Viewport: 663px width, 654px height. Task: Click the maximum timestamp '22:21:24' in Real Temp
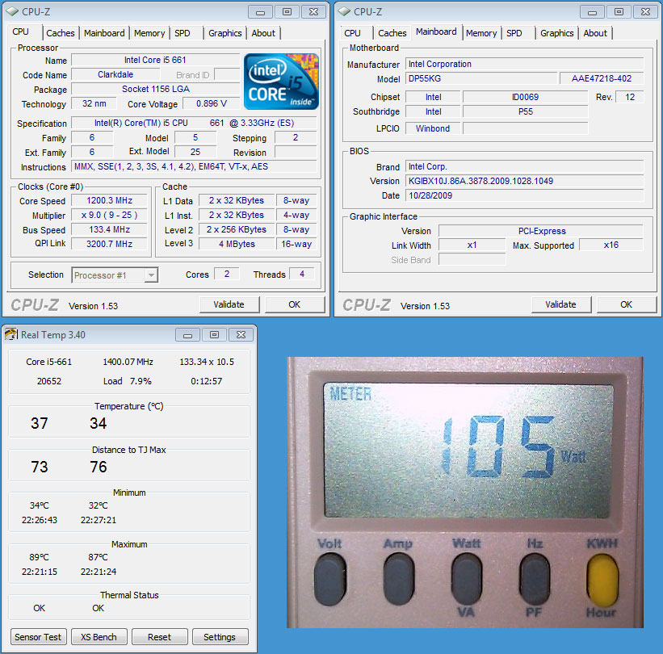99,572
